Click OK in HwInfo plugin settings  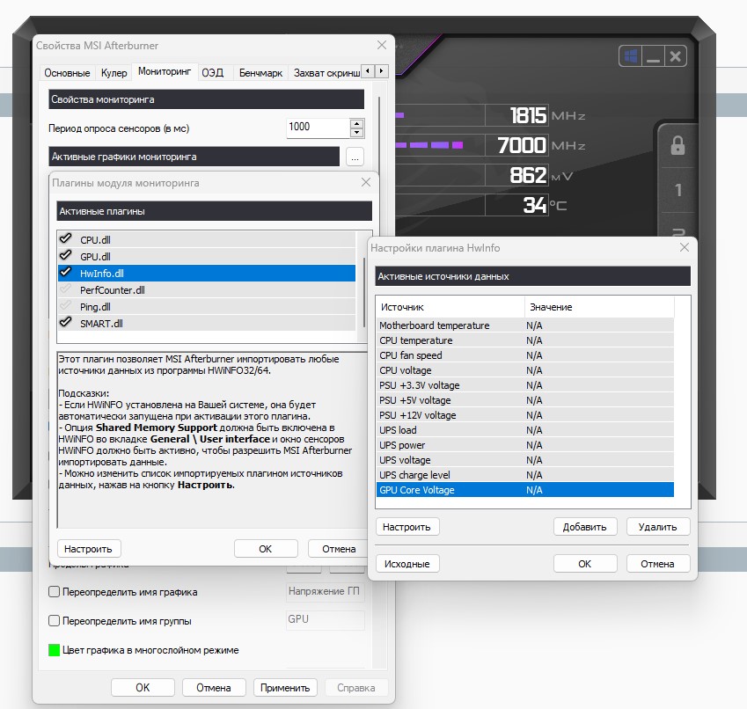[x=584, y=564]
